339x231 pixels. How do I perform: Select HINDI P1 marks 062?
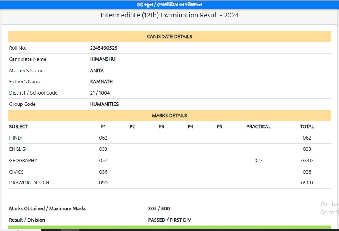(x=103, y=138)
